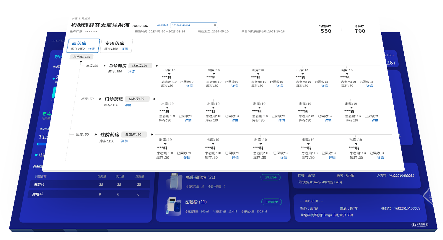Click the drug title 枸橼酸舒芬太尼注射液
Screen dimensions: 443x240
pyautogui.click(x=100, y=25)
